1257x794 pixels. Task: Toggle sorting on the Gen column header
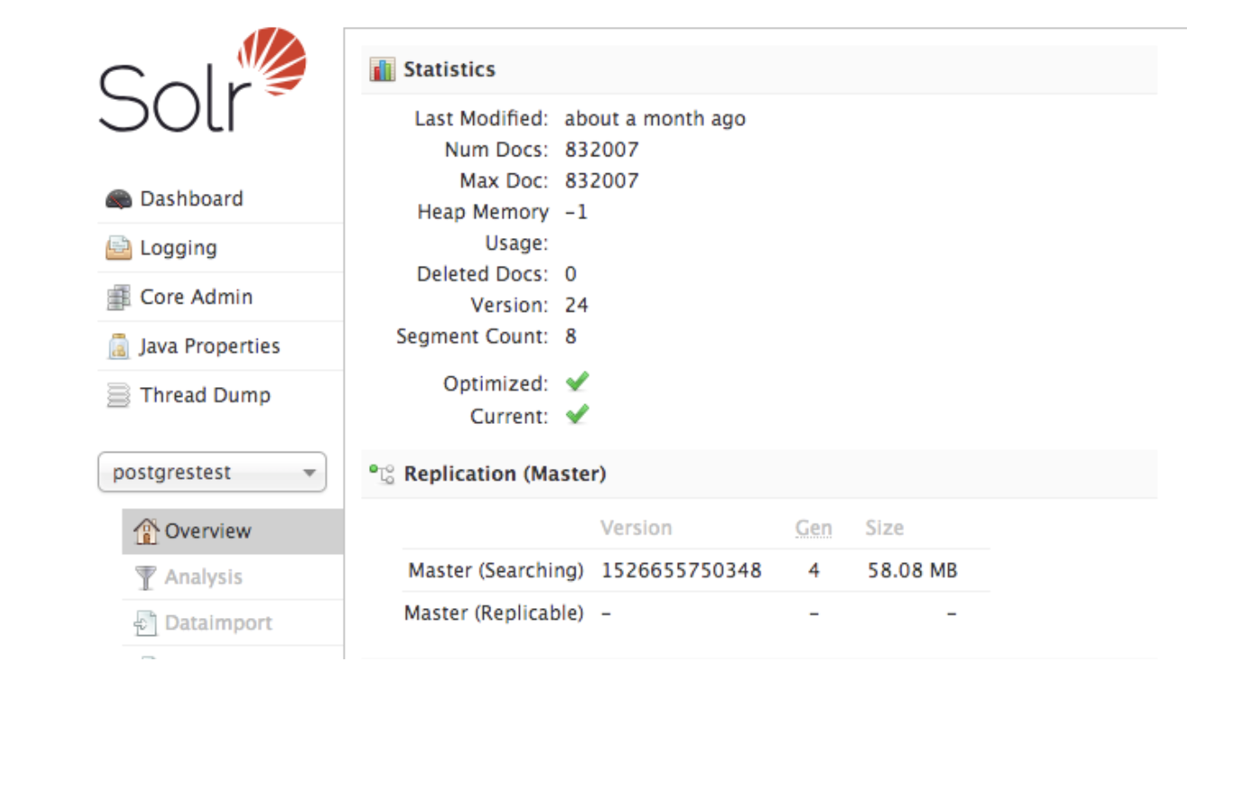(x=813, y=528)
